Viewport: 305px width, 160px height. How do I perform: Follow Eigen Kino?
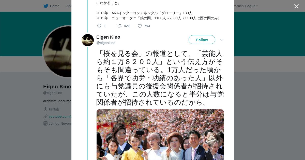[x=202, y=40]
